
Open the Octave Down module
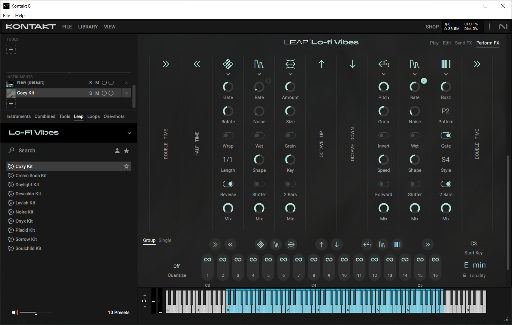tap(352, 64)
